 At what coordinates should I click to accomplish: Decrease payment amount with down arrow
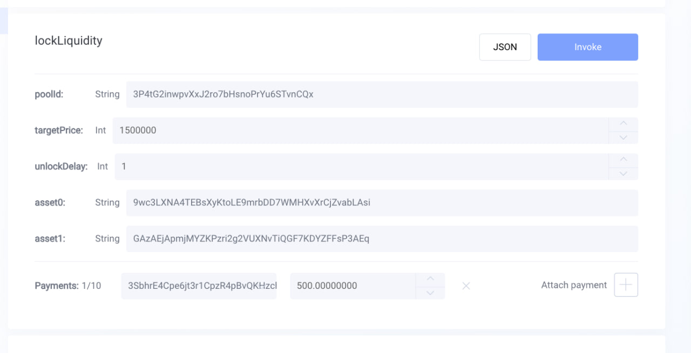tap(430, 293)
